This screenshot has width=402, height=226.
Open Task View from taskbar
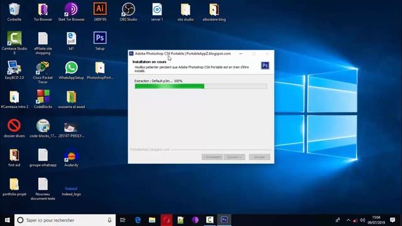coord(122,220)
